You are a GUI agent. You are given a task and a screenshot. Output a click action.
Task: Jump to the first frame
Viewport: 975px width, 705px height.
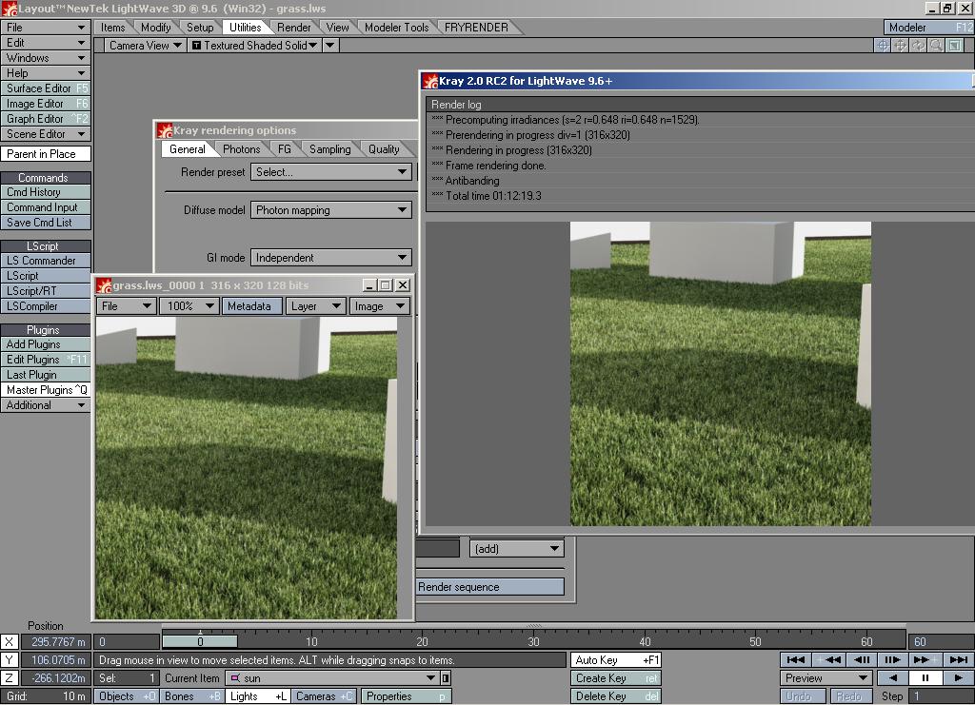[x=796, y=659]
